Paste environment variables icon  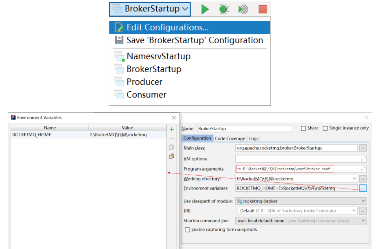(171, 156)
